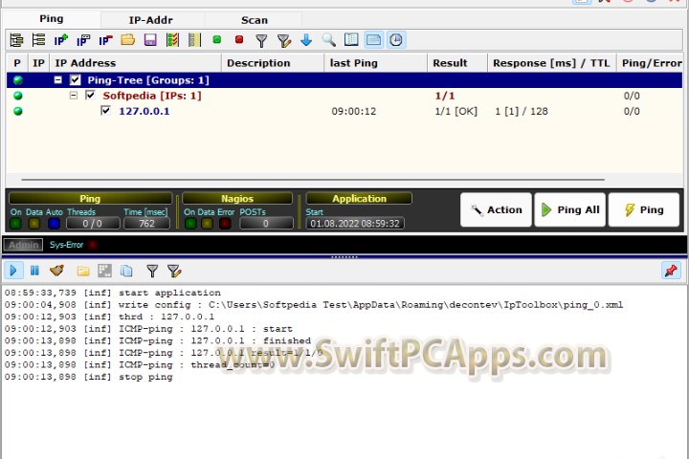
Task: Select the Softpedia [IPs: 1] group row
Action: [344, 96]
